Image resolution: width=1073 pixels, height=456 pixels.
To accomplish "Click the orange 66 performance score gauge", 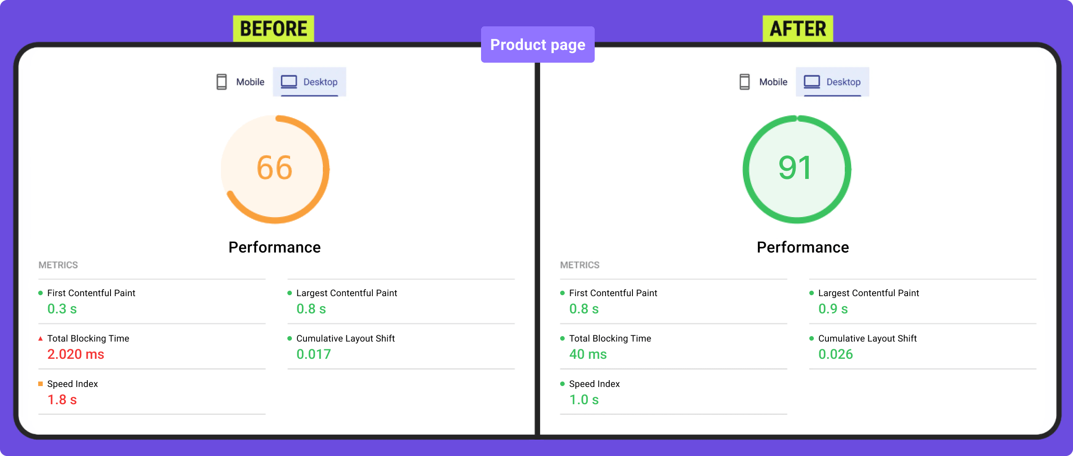I will point(275,169).
